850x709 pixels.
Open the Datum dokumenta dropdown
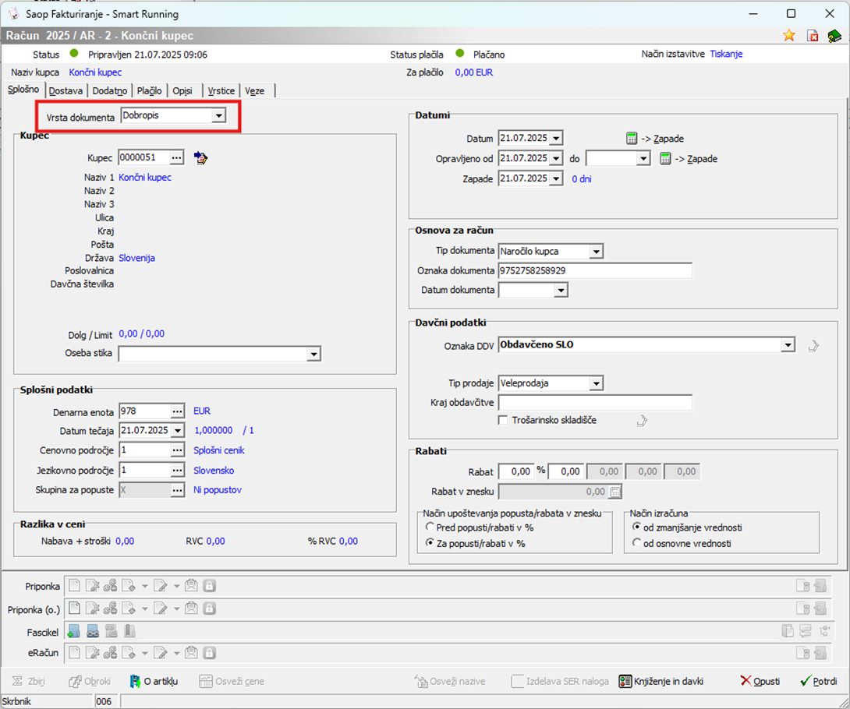coord(561,291)
